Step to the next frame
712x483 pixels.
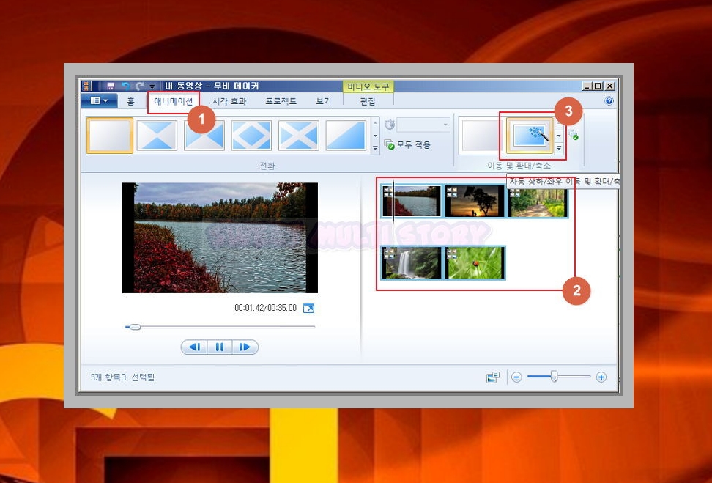(x=245, y=347)
